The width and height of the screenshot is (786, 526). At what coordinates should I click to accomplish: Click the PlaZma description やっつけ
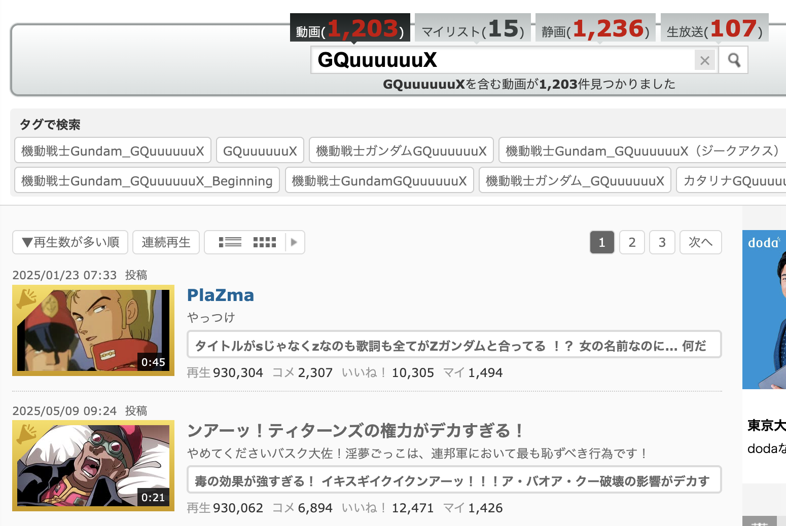[211, 317]
